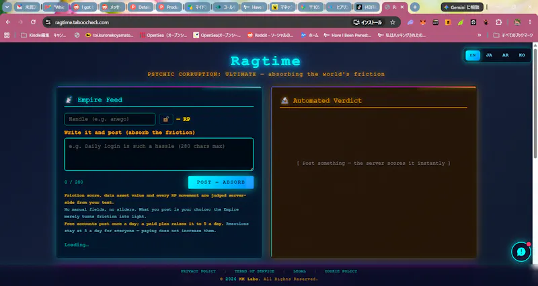Open a new browser tab
This screenshot has width=538, height=286.
(415, 7)
